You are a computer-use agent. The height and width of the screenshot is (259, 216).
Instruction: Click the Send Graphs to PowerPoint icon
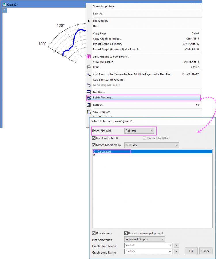[x=89, y=57]
